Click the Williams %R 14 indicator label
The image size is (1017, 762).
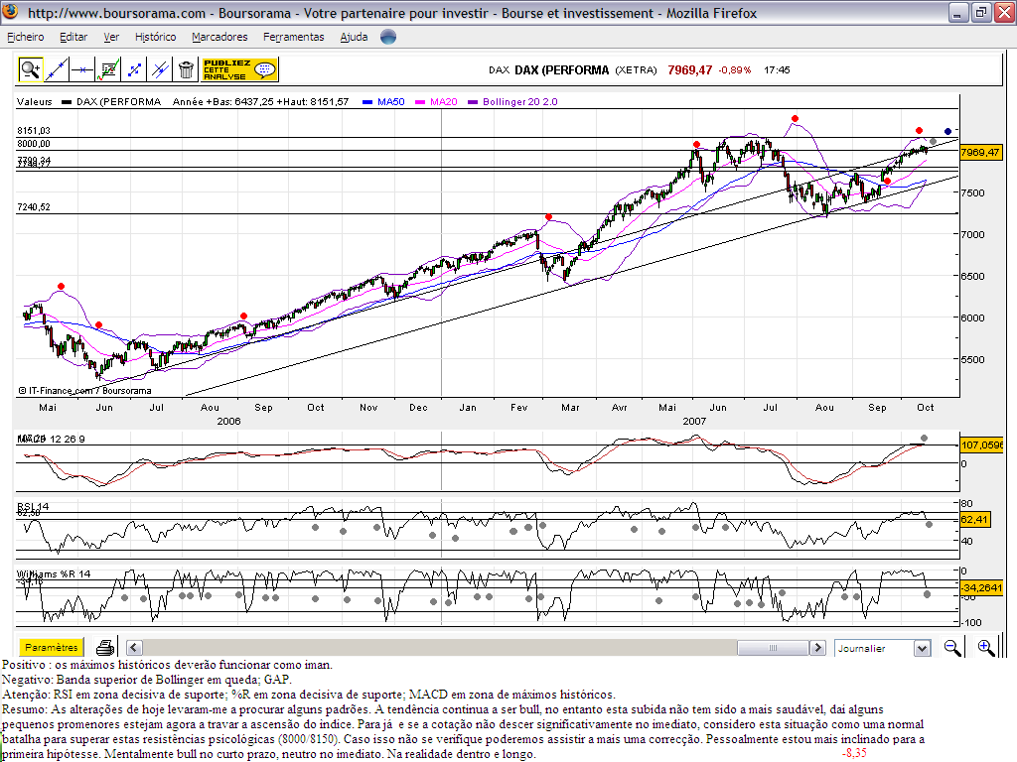54,574
